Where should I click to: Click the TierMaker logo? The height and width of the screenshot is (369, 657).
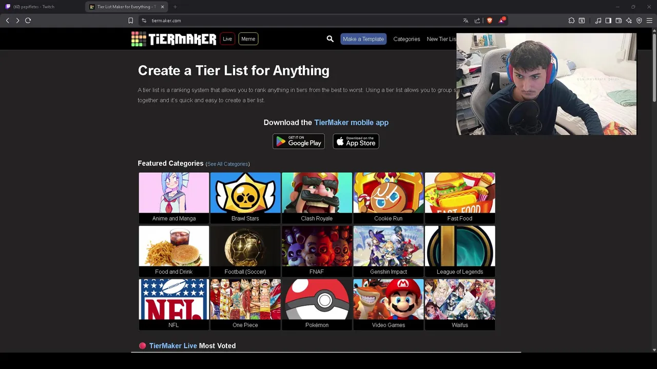pos(173,39)
